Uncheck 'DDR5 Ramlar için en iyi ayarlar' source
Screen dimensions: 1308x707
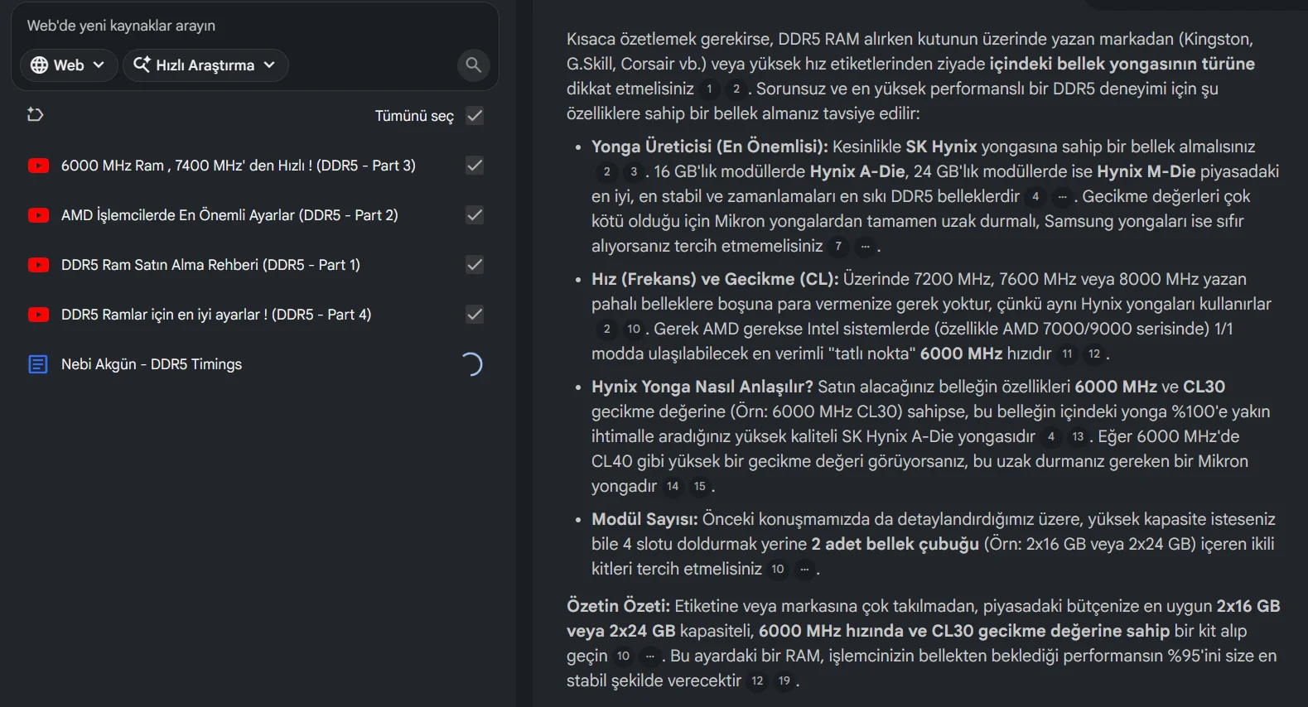475,315
